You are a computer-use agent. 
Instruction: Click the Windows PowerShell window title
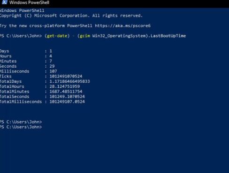(29, 2)
